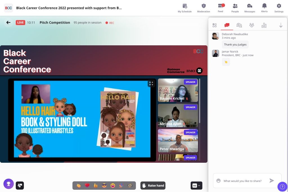Switch to the overview grid tab

[215, 25]
